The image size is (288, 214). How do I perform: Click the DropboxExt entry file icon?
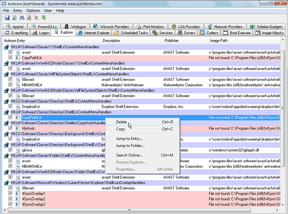[x=18, y=107]
